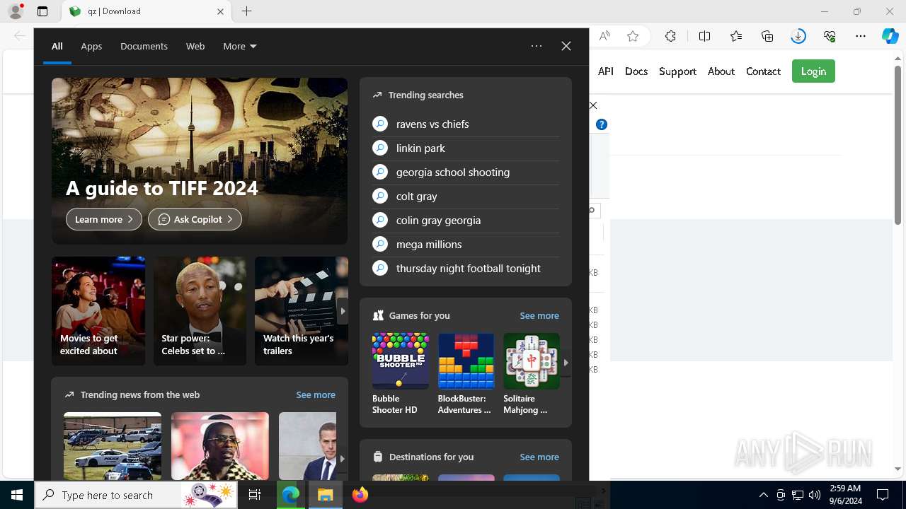Image resolution: width=906 pixels, height=509 pixels.
Task: Open the Collections icon
Action: coord(767,36)
